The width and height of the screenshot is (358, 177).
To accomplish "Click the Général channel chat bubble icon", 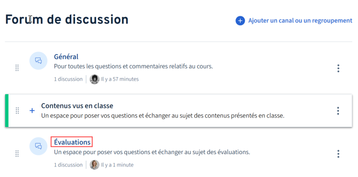I will tap(38, 61).
